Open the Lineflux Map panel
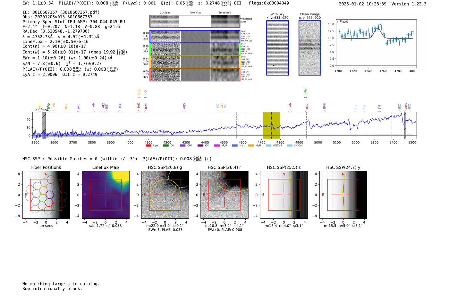Image resolution: width=449 pixels, height=306 pixels. pyautogui.click(x=106, y=195)
